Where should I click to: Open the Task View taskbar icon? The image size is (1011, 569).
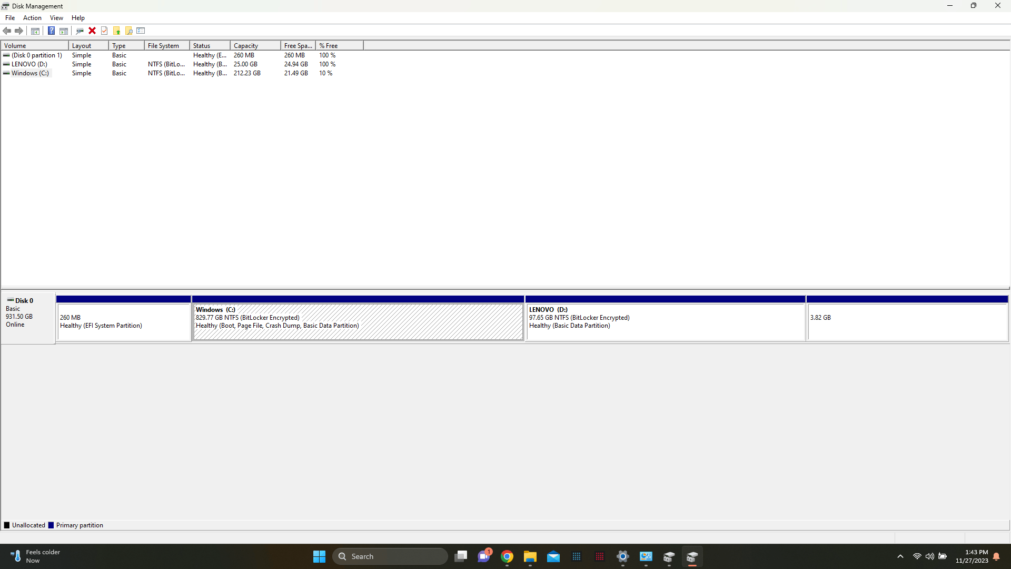[x=461, y=556]
